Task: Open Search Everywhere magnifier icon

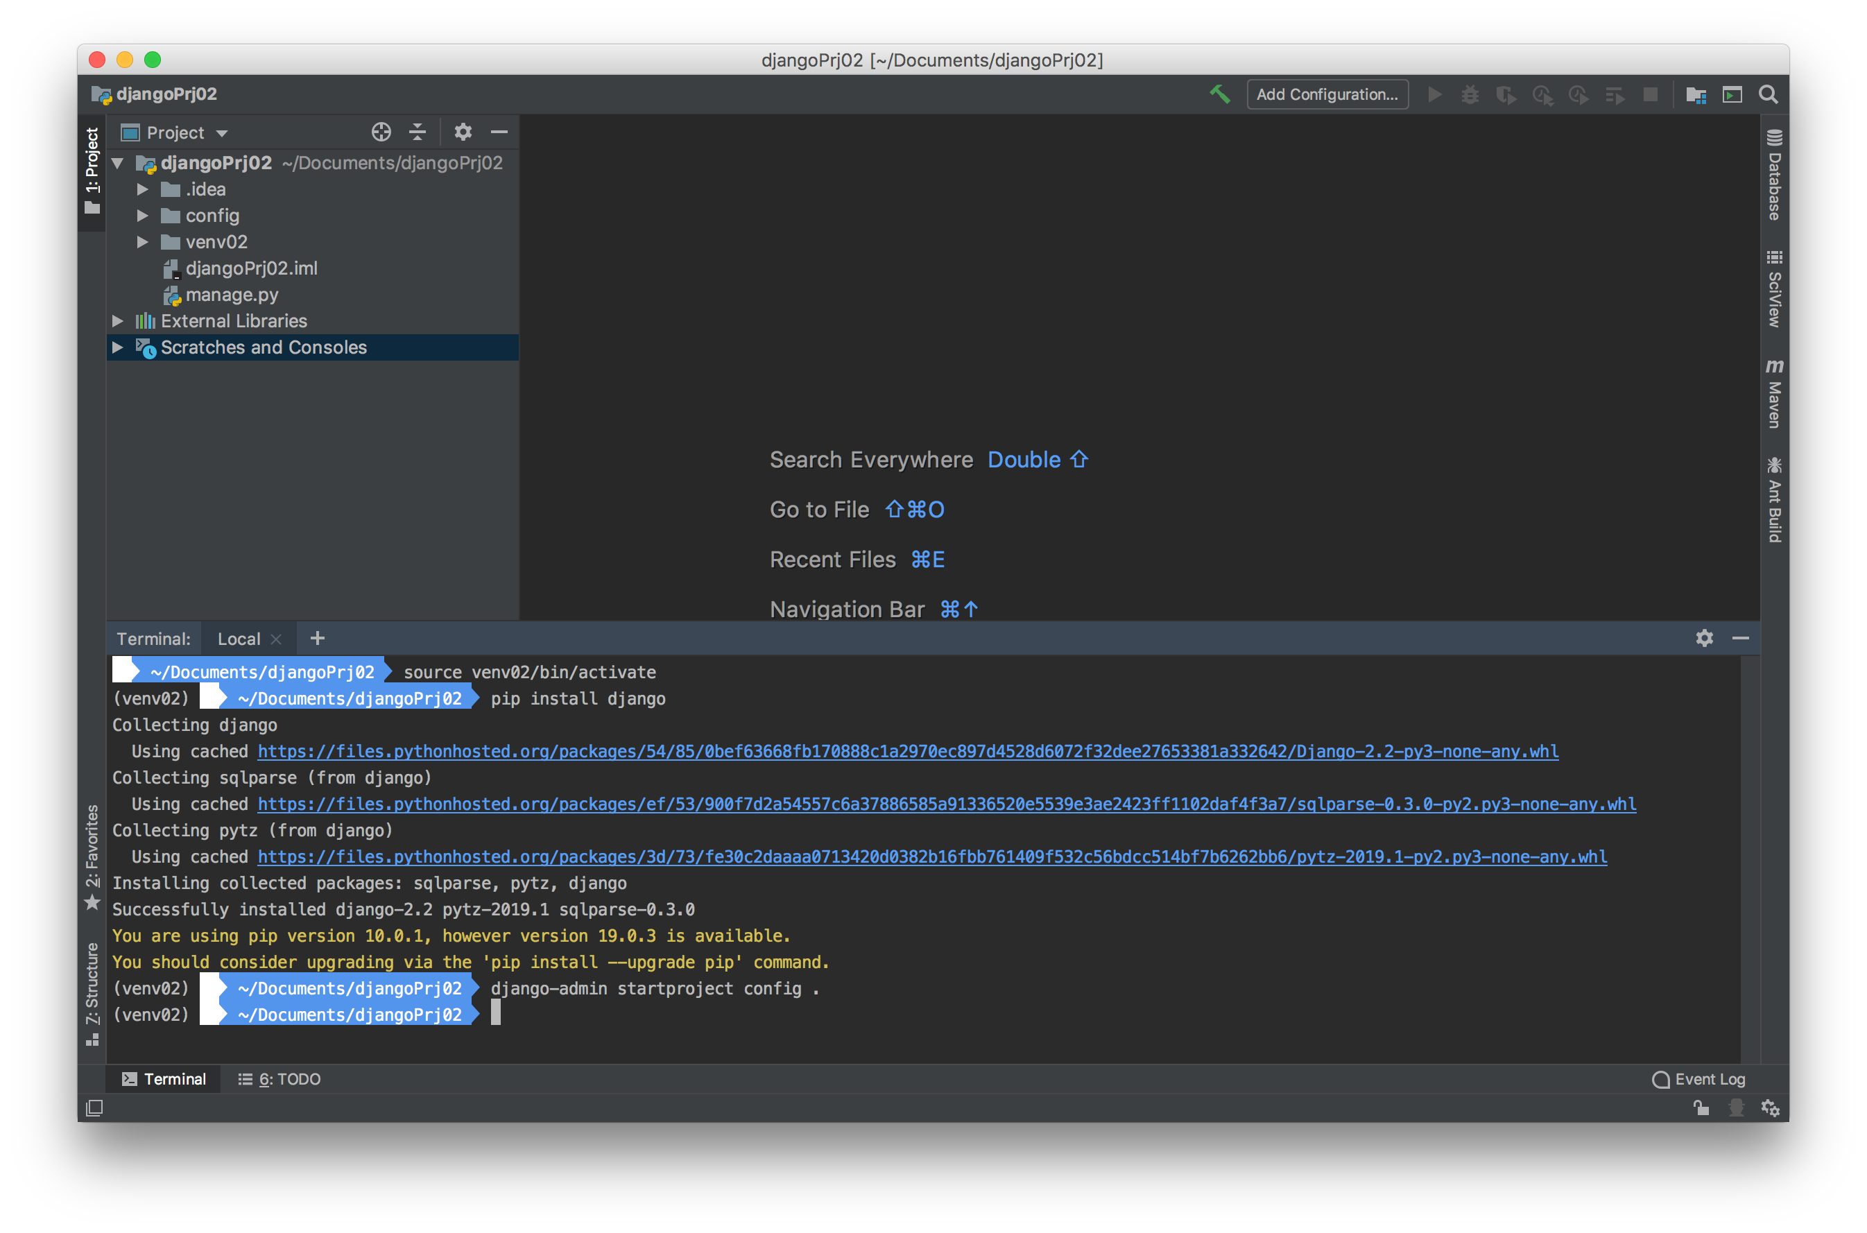Action: coord(1769,94)
